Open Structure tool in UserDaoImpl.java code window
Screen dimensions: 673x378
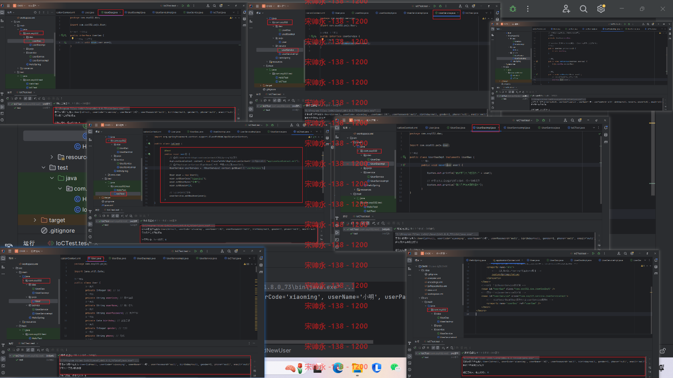click(x=337, y=137)
